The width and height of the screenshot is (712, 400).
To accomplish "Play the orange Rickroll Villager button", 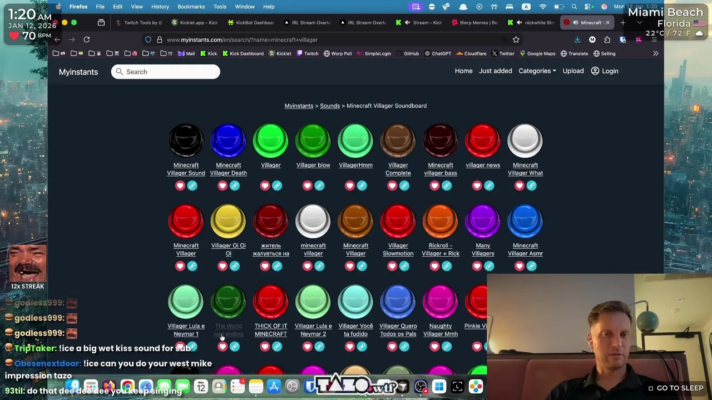I will coord(441,222).
